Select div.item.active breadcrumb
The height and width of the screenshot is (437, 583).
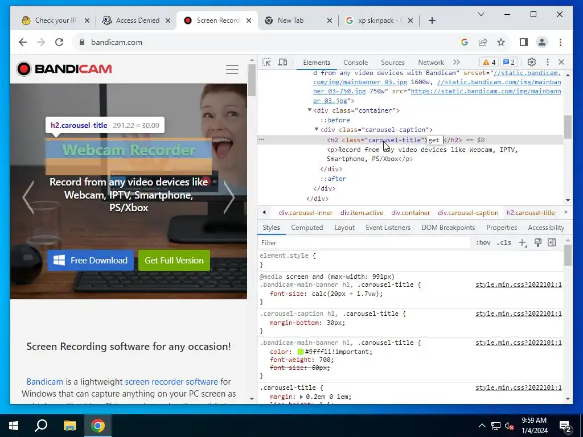point(362,213)
